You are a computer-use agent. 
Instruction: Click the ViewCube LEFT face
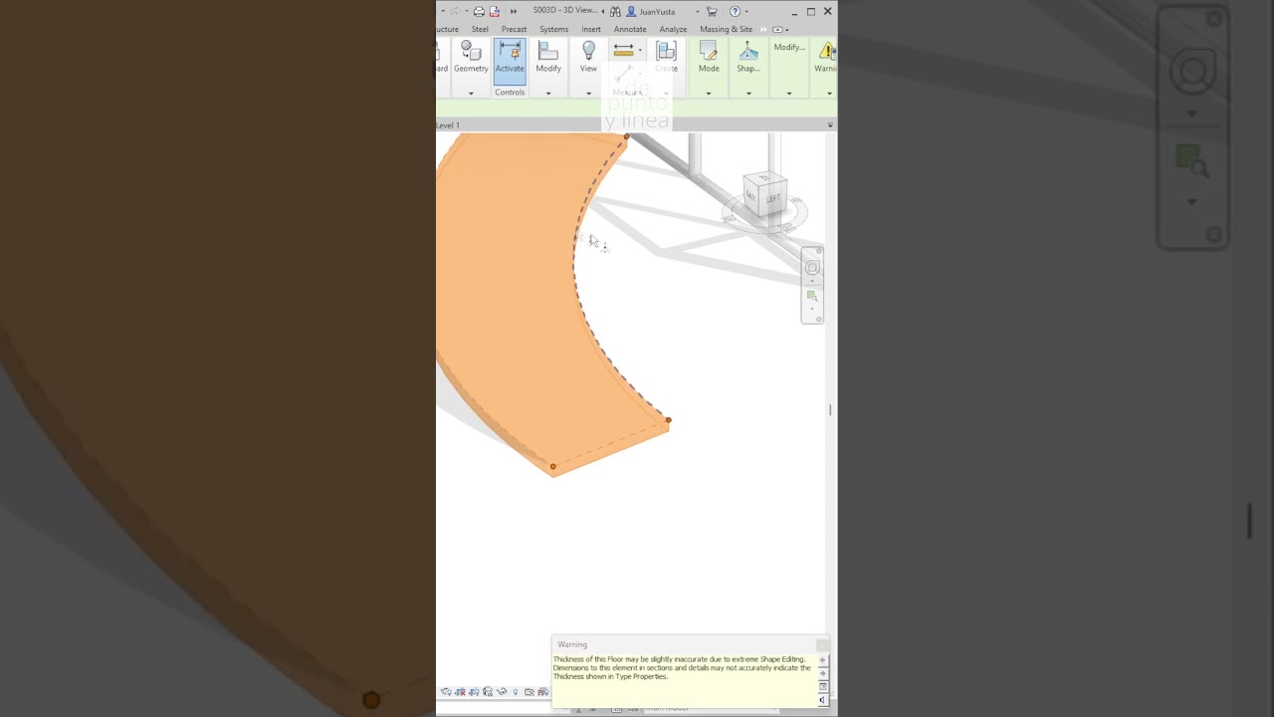(x=775, y=198)
